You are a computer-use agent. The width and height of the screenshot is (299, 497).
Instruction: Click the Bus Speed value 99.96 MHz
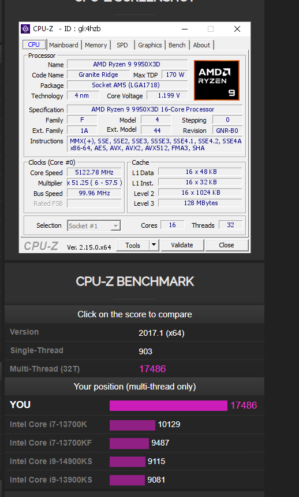94,194
